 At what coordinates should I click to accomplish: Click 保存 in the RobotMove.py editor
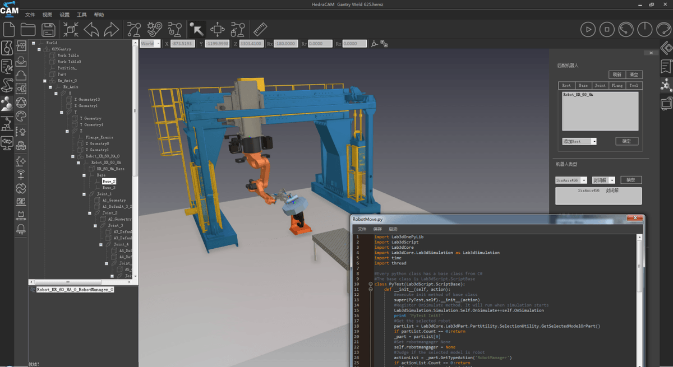coord(377,229)
